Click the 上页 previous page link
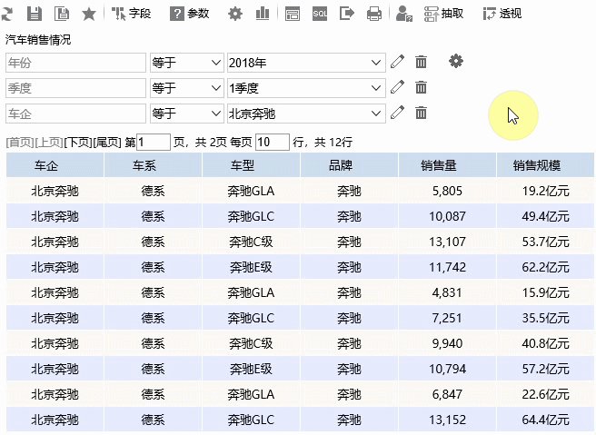 tap(49, 143)
